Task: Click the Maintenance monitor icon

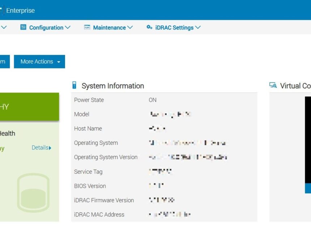Action: point(87,27)
